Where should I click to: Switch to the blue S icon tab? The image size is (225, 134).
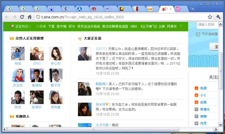pyautogui.click(x=65, y=9)
